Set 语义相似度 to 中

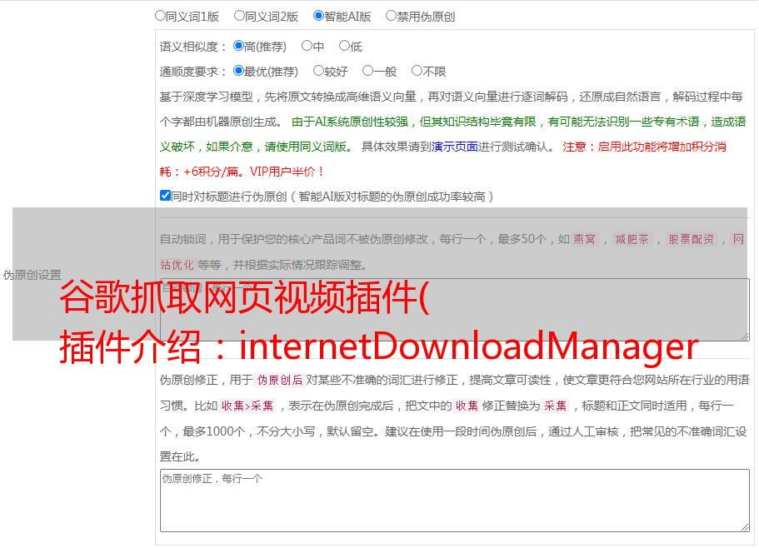pyautogui.click(x=307, y=46)
